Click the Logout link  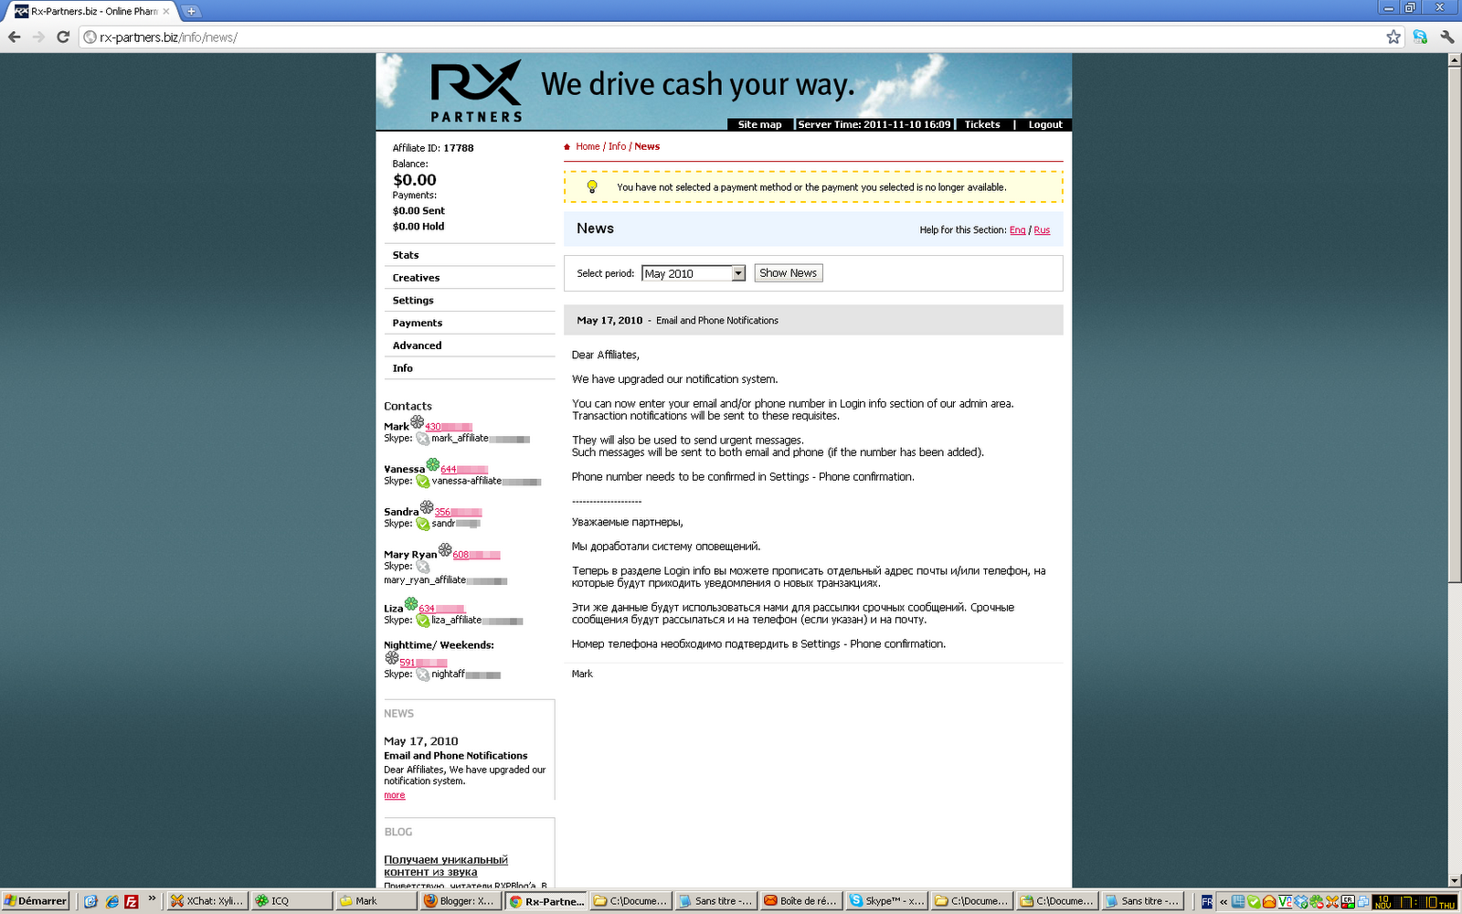[1045, 124]
